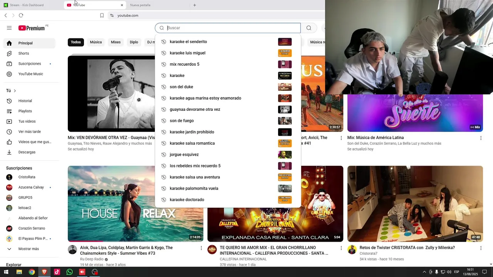Open Ver más tarde in sidebar
This screenshot has width=493, height=277.
(x=29, y=132)
